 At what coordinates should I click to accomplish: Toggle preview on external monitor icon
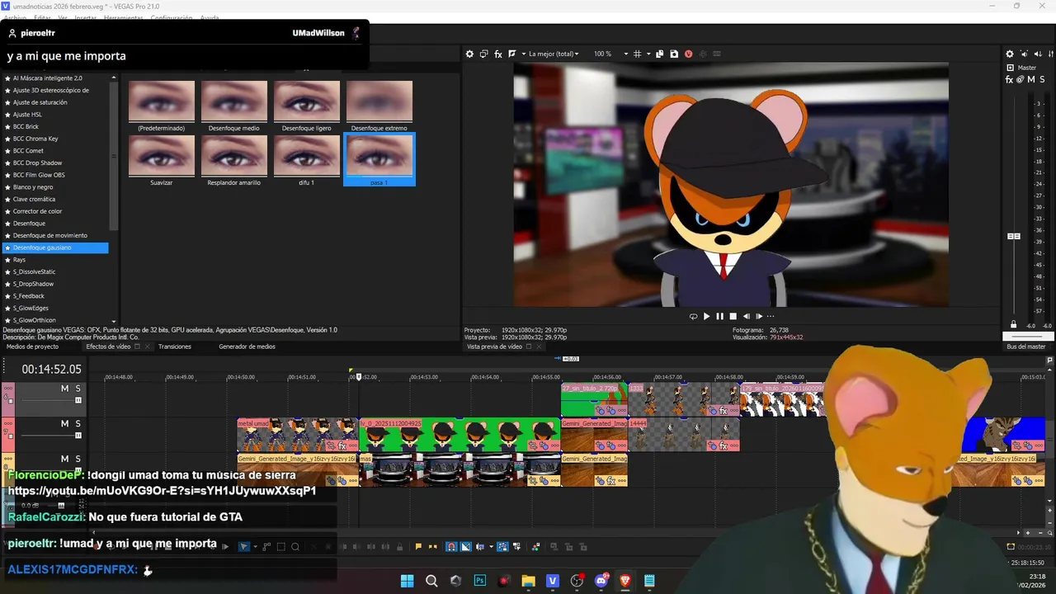(483, 54)
